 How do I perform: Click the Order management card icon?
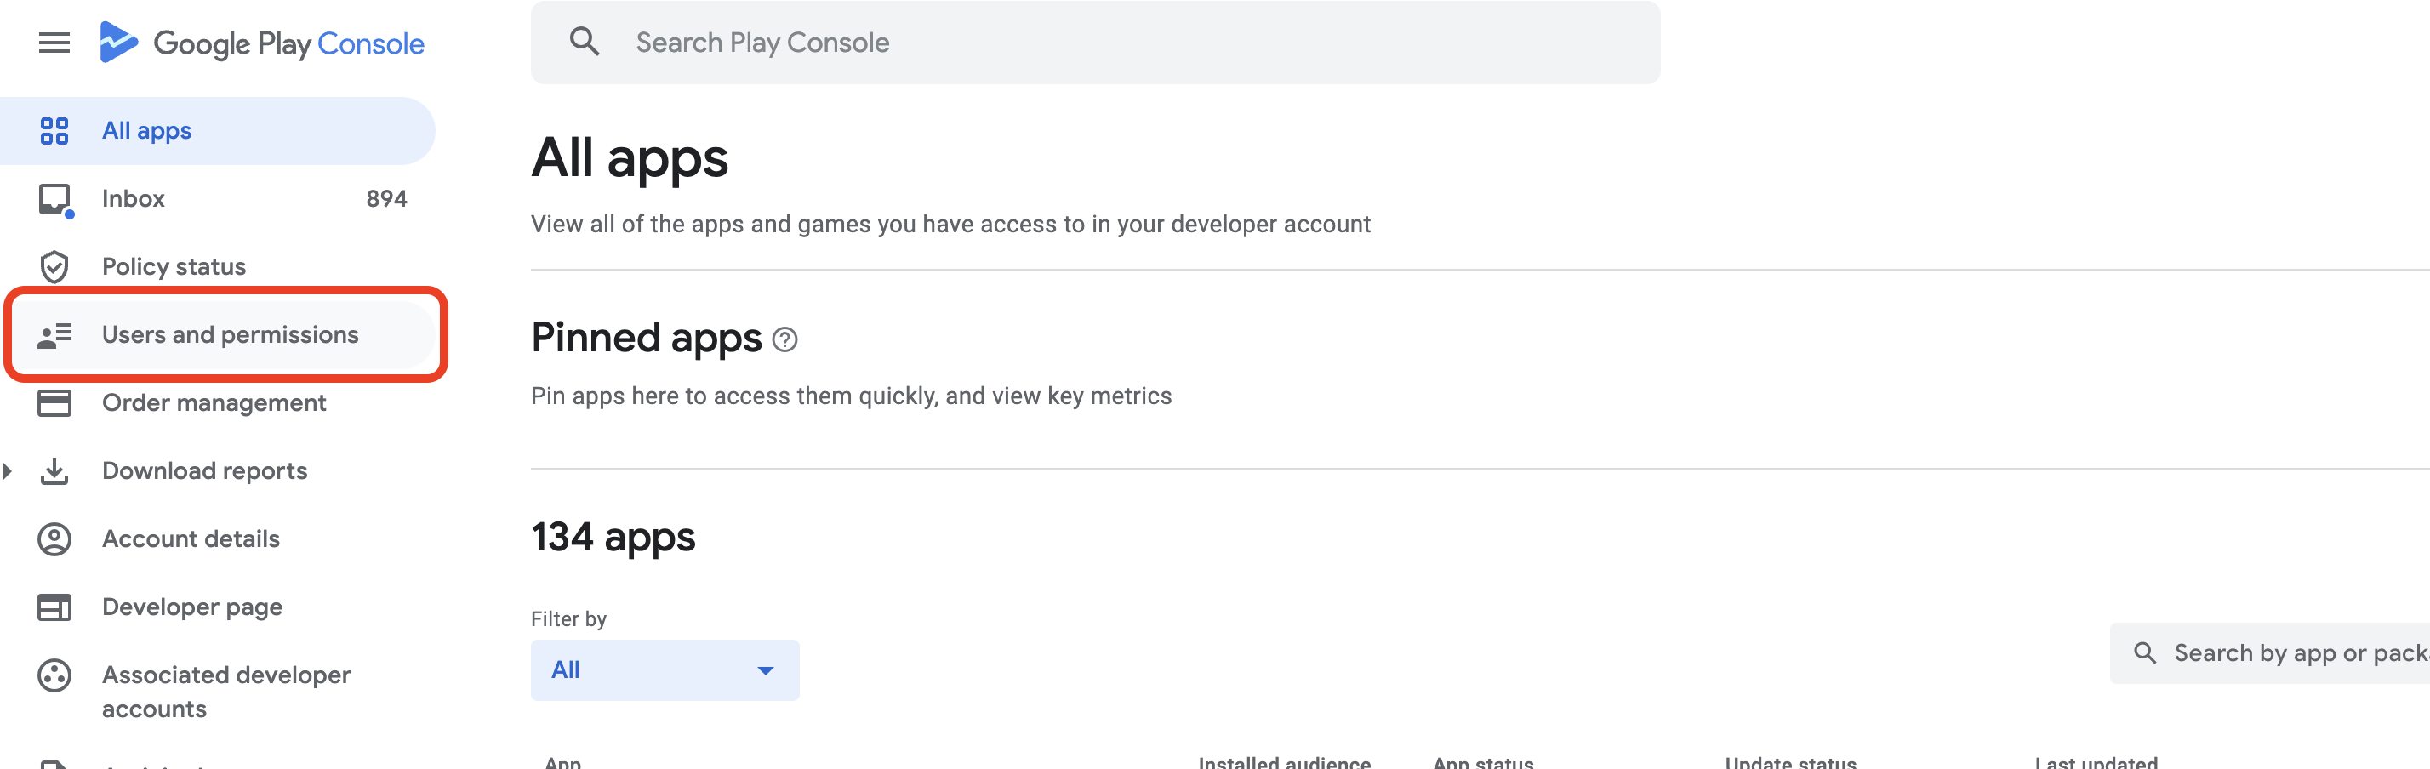tap(54, 403)
